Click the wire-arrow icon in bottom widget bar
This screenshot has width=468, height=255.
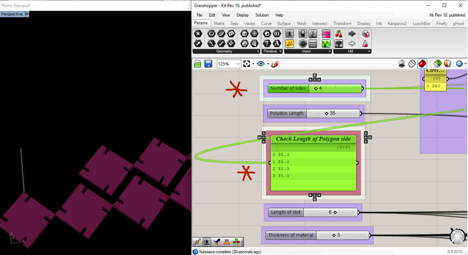click(197, 242)
